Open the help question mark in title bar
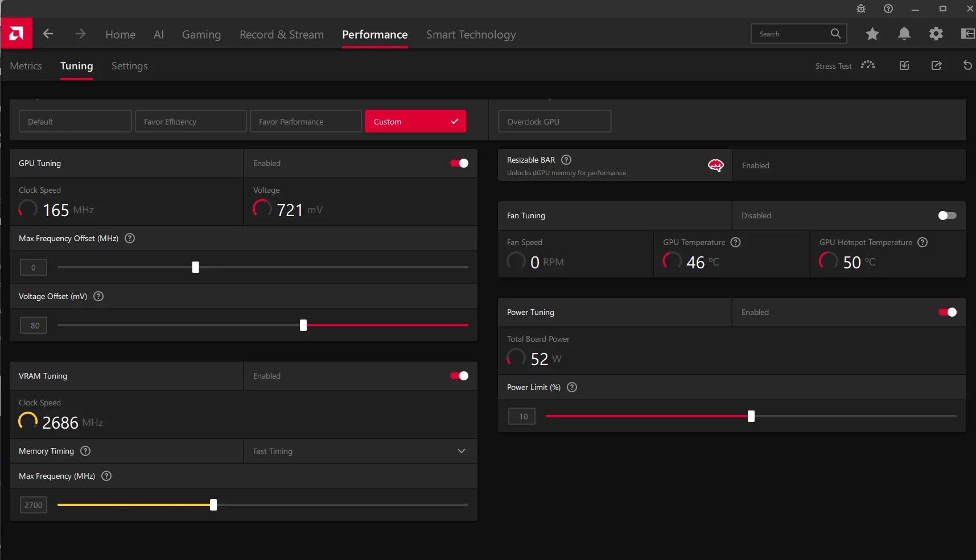The image size is (976, 560). coord(888,9)
